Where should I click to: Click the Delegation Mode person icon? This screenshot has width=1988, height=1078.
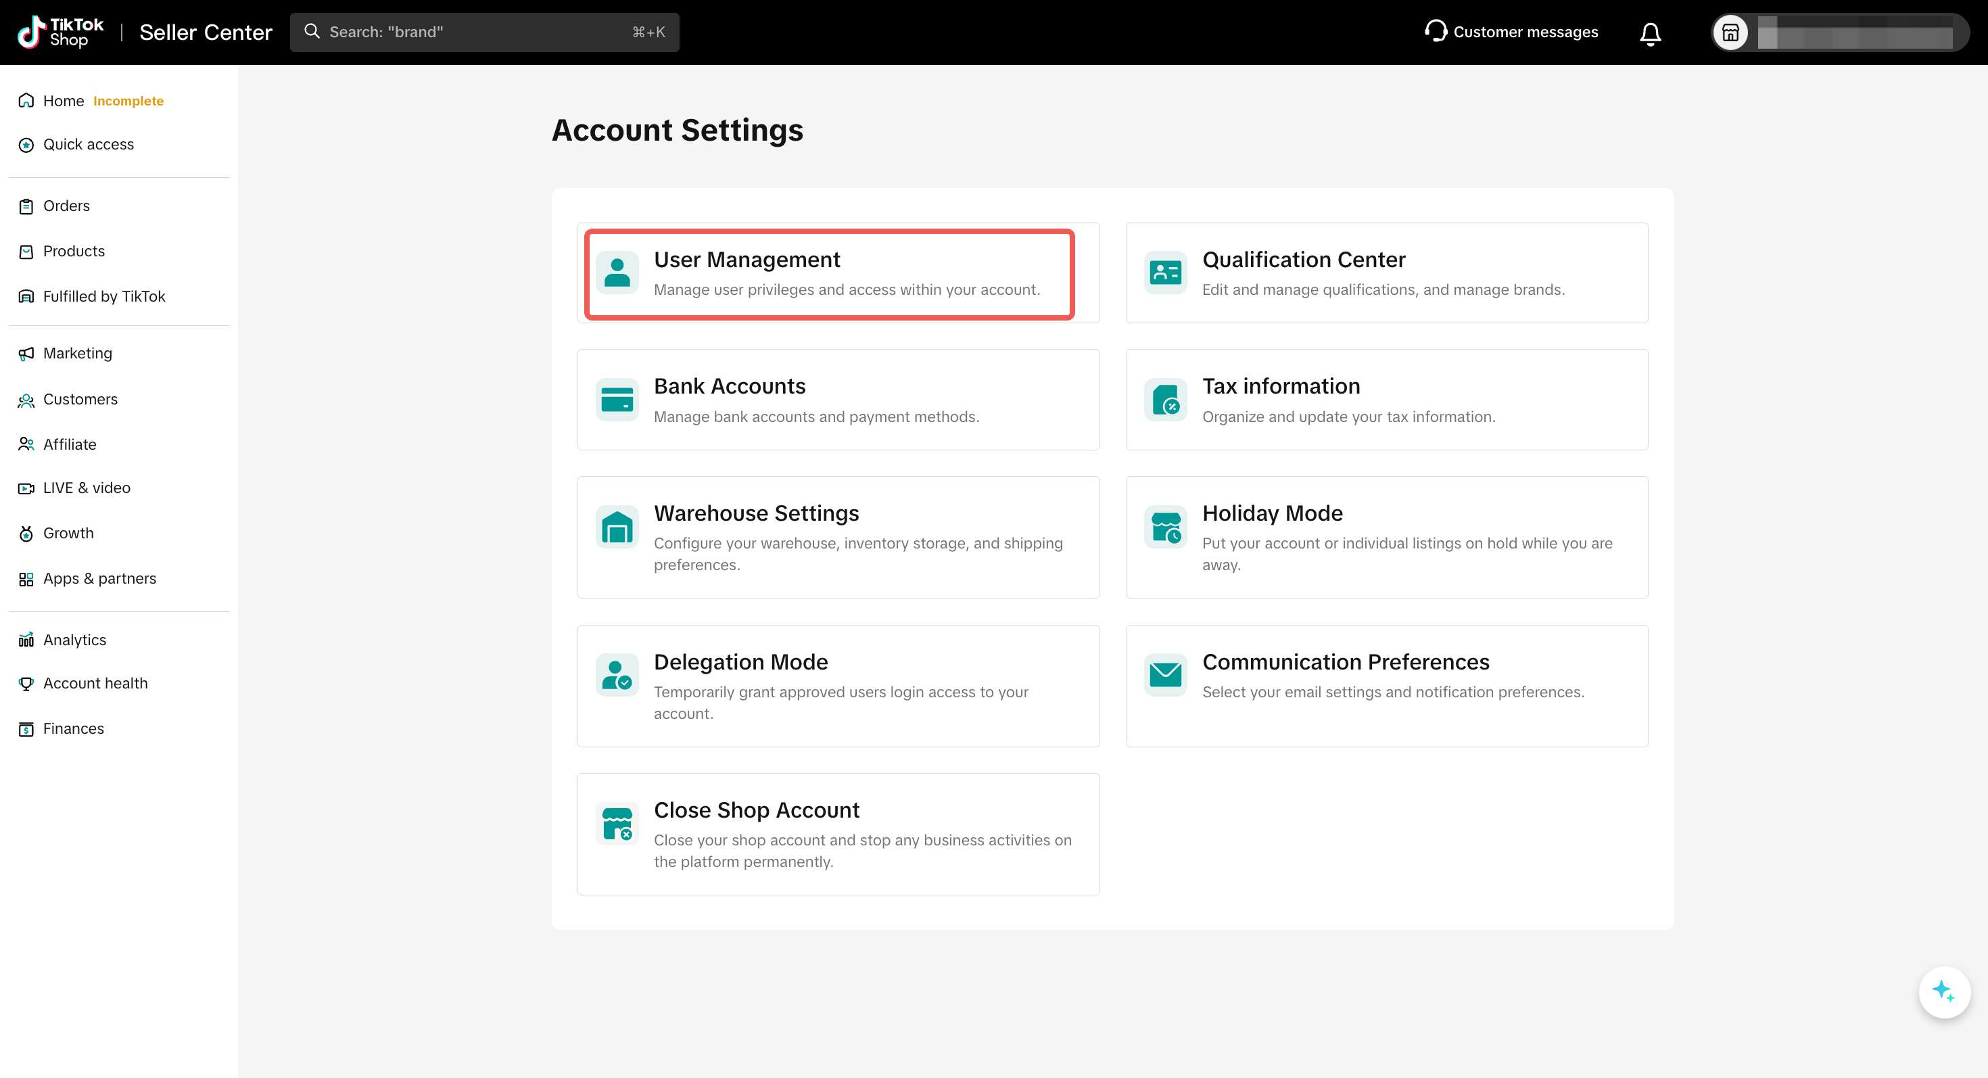click(617, 675)
